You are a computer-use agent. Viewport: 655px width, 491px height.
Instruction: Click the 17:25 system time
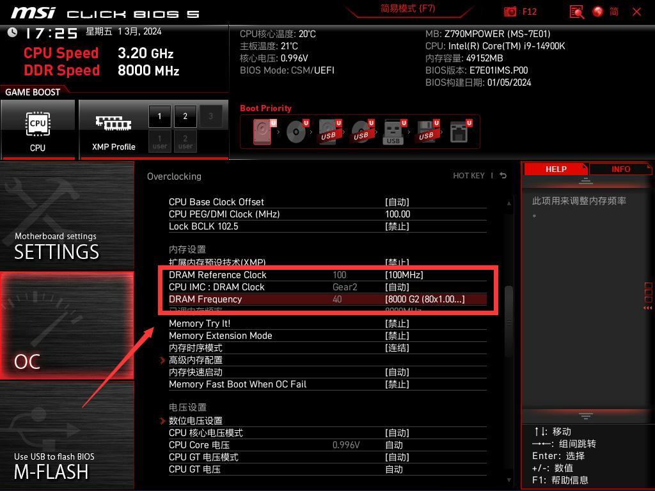51,33
